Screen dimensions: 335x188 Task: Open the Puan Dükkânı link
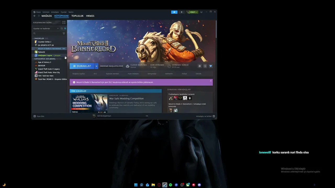coord(133,74)
